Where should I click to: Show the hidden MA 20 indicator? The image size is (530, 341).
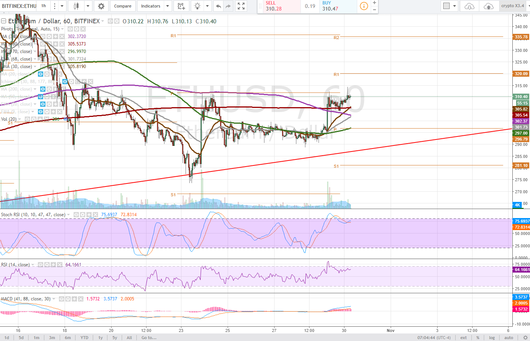(40, 74)
